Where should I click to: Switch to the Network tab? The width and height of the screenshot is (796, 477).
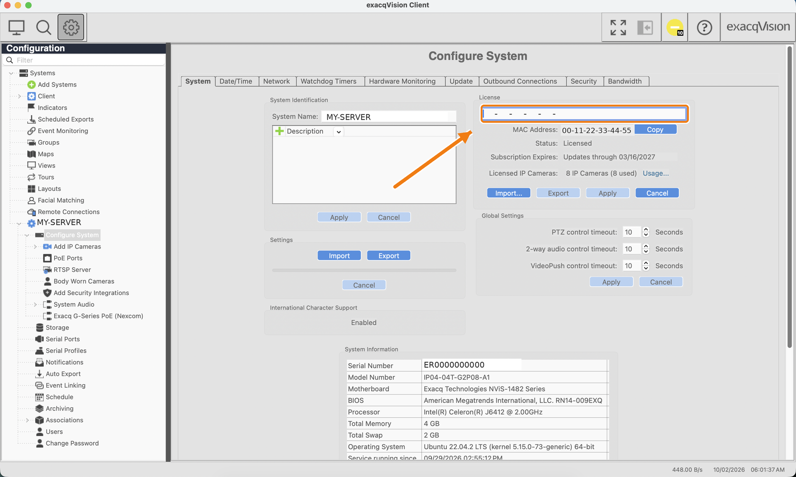[277, 81]
